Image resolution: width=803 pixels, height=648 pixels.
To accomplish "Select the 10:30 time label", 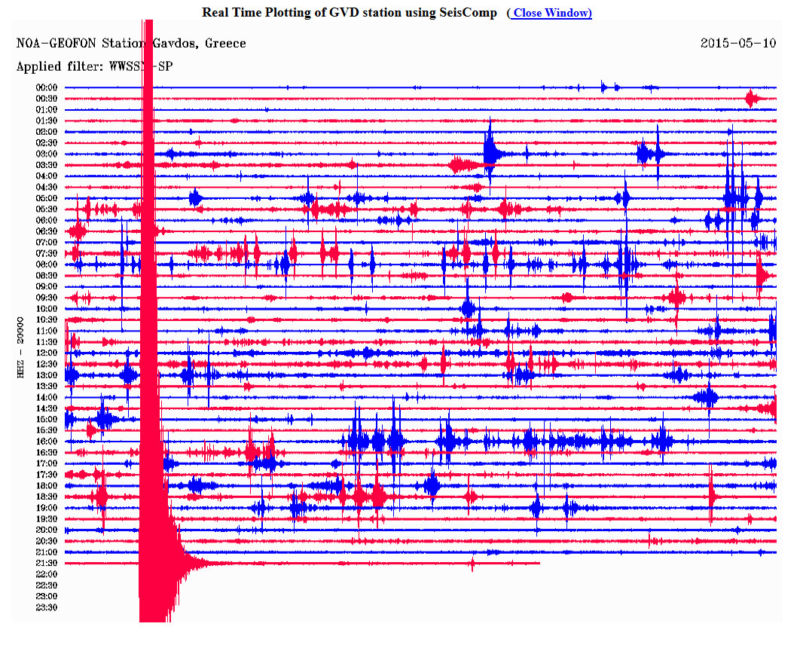I will pyautogui.click(x=47, y=319).
